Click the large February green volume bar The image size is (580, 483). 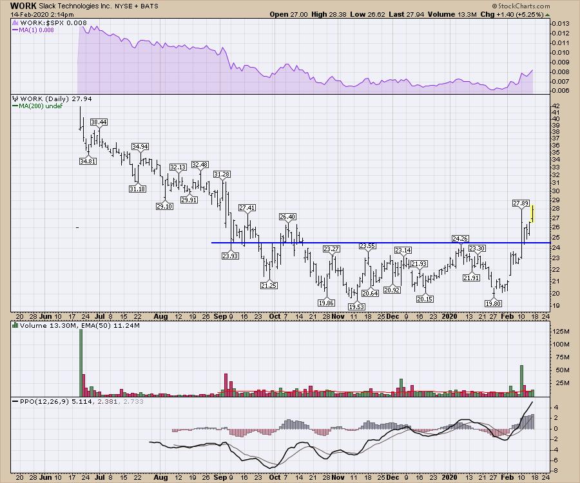click(521, 380)
